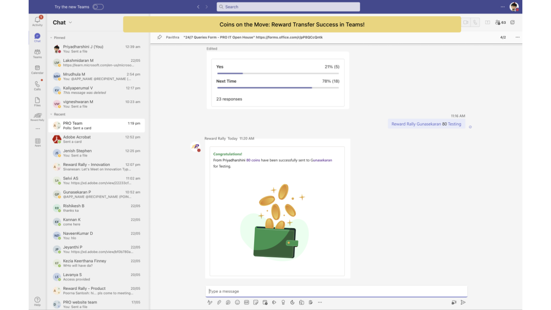
Task: Focus the Type a message box
Action: (x=336, y=291)
